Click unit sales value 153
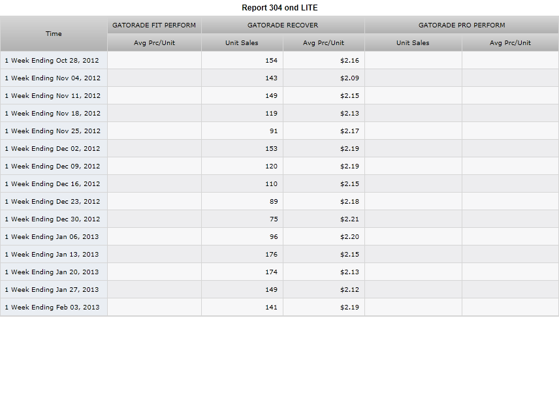Image resolution: width=559 pixels, height=412 pixels. tap(271, 149)
